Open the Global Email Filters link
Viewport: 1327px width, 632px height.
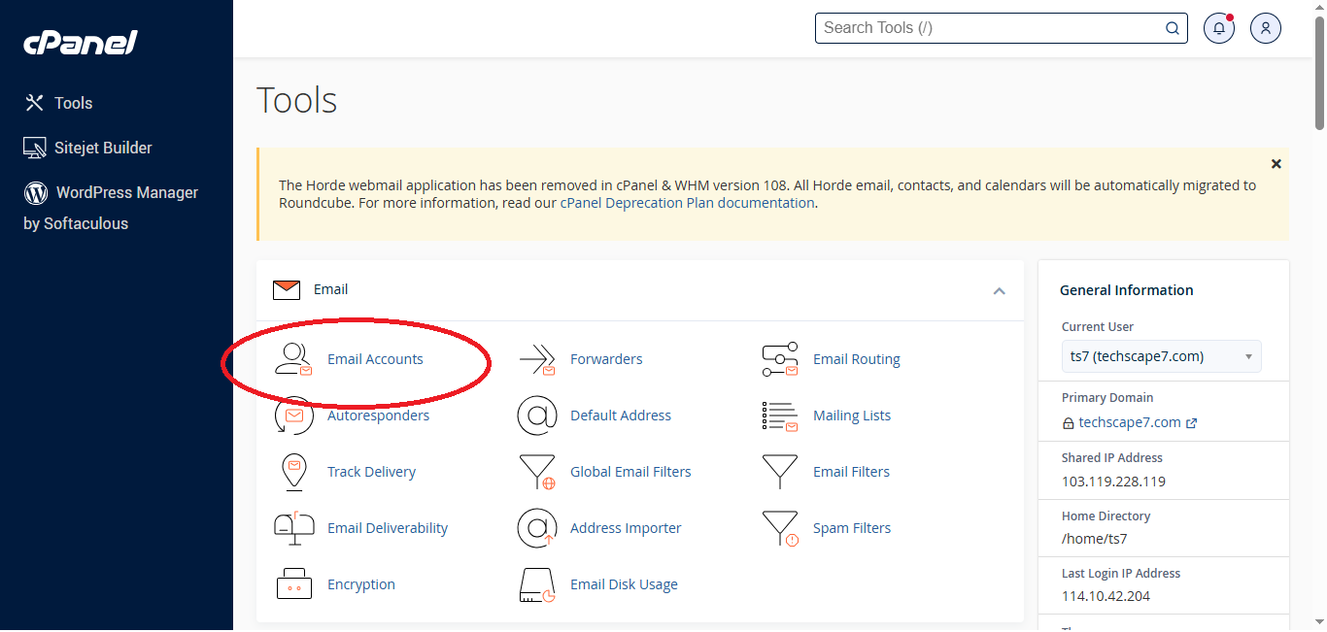pos(630,472)
